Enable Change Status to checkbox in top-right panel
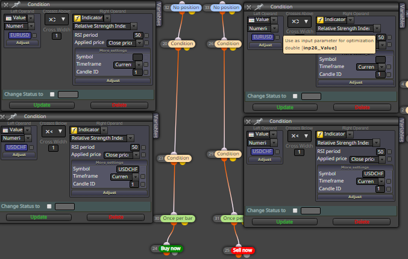Viewport: 408px width, 259px height. 295,96
